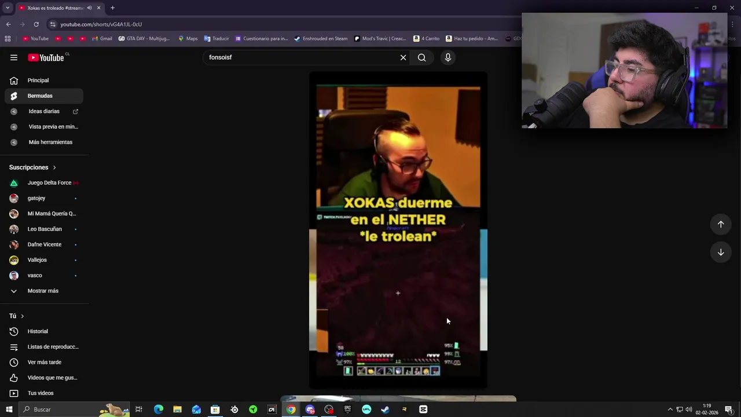The image size is (741, 417).
Task: Open Traducir bookmark
Action: [217, 39]
